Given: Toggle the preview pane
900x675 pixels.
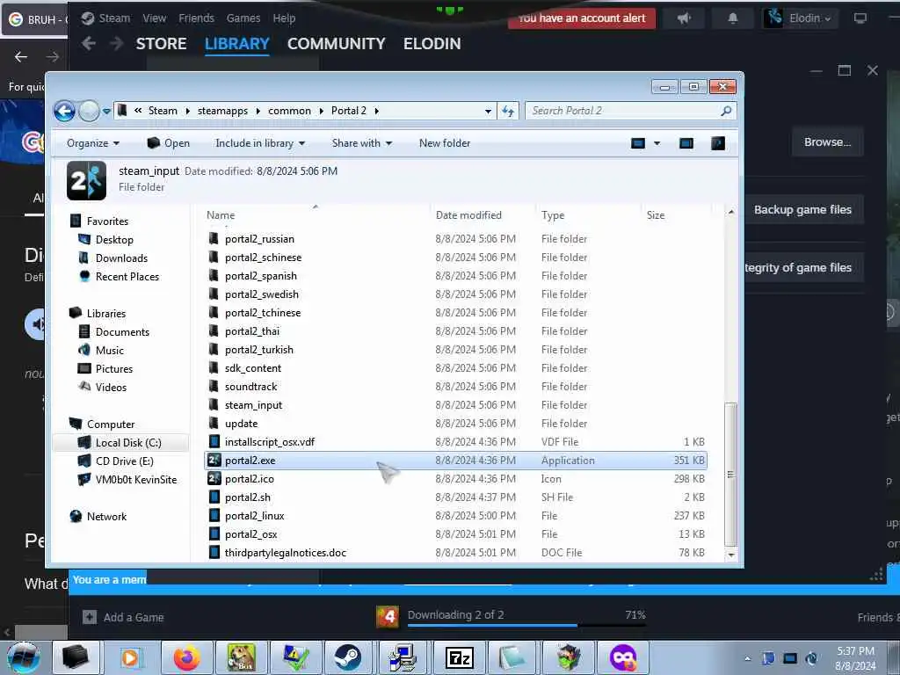Looking at the screenshot, I should tap(686, 143).
